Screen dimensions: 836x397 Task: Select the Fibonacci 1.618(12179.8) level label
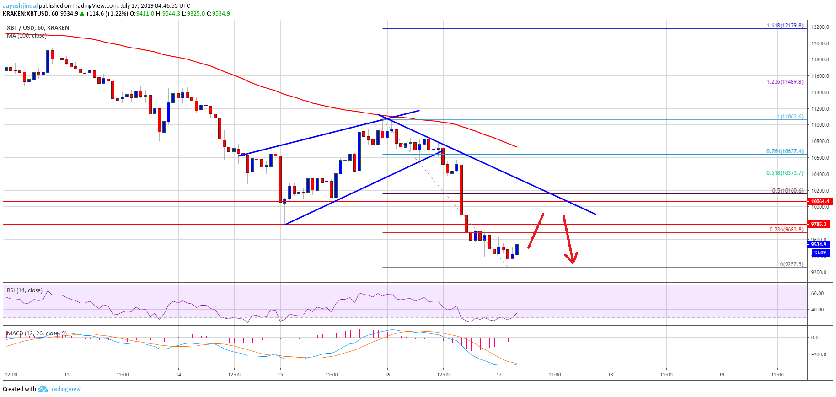click(785, 26)
